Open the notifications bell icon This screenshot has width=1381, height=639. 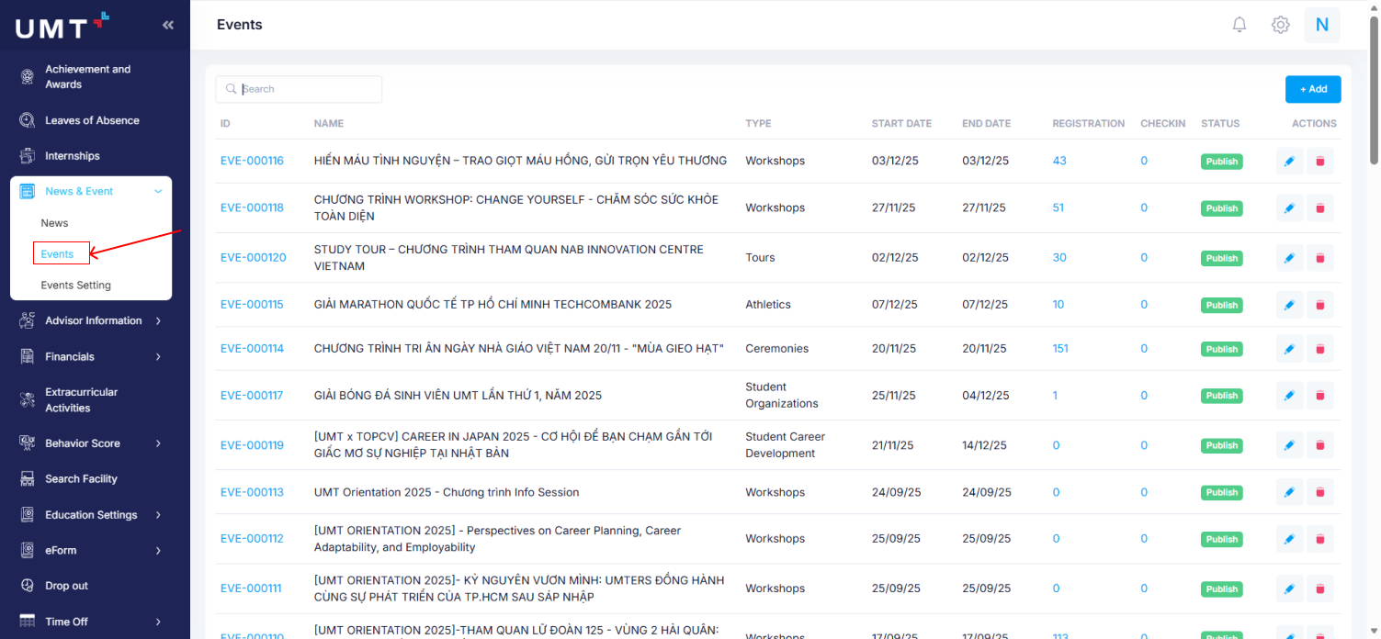pos(1240,25)
